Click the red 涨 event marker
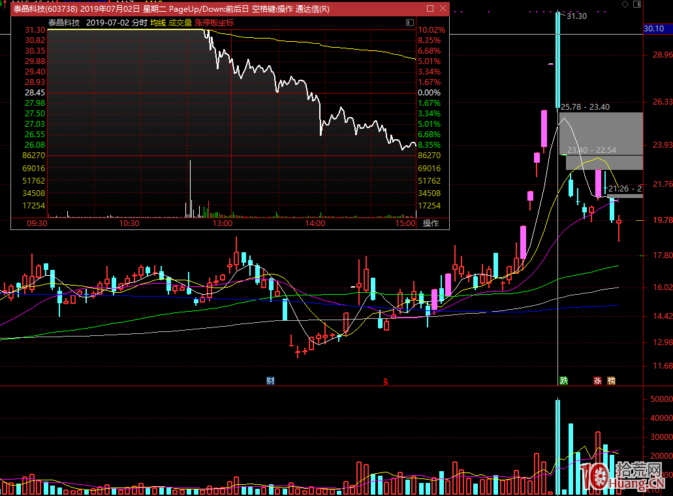 pyautogui.click(x=597, y=381)
